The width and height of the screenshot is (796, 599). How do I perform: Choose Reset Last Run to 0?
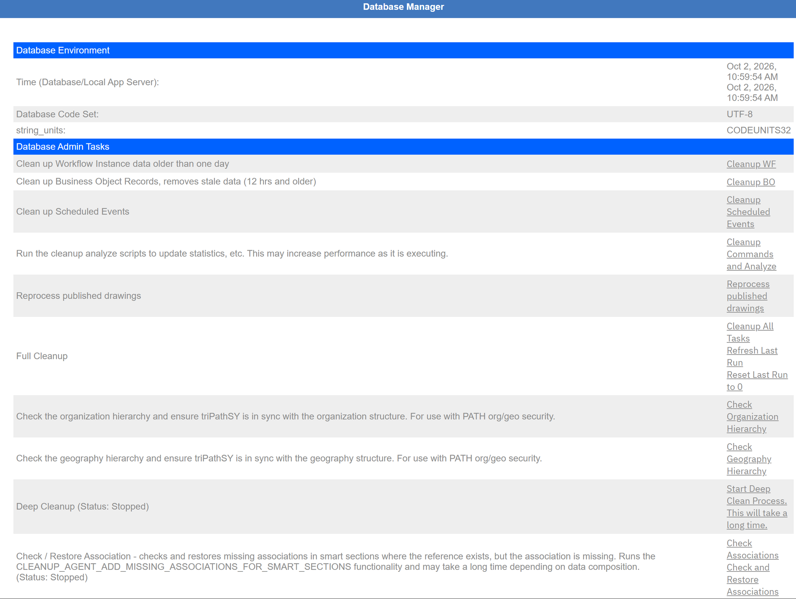click(x=757, y=381)
